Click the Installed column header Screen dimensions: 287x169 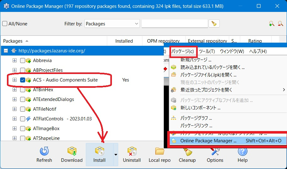pos(124,41)
